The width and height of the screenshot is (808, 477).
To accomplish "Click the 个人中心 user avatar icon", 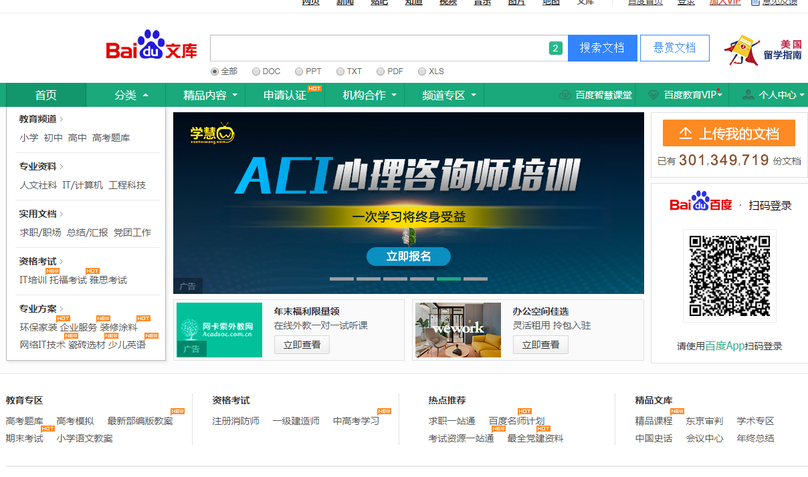I will (x=748, y=95).
